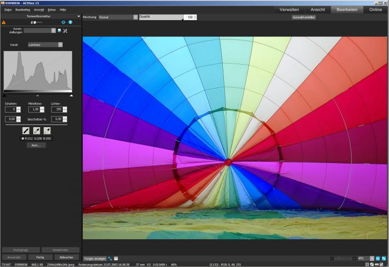Open the Extras menu
Viewport: 389px width, 267px height.
click(x=52, y=10)
